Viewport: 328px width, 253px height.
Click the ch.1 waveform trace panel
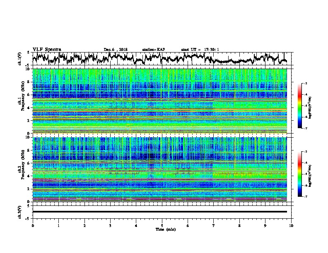pyautogui.click(x=163, y=59)
